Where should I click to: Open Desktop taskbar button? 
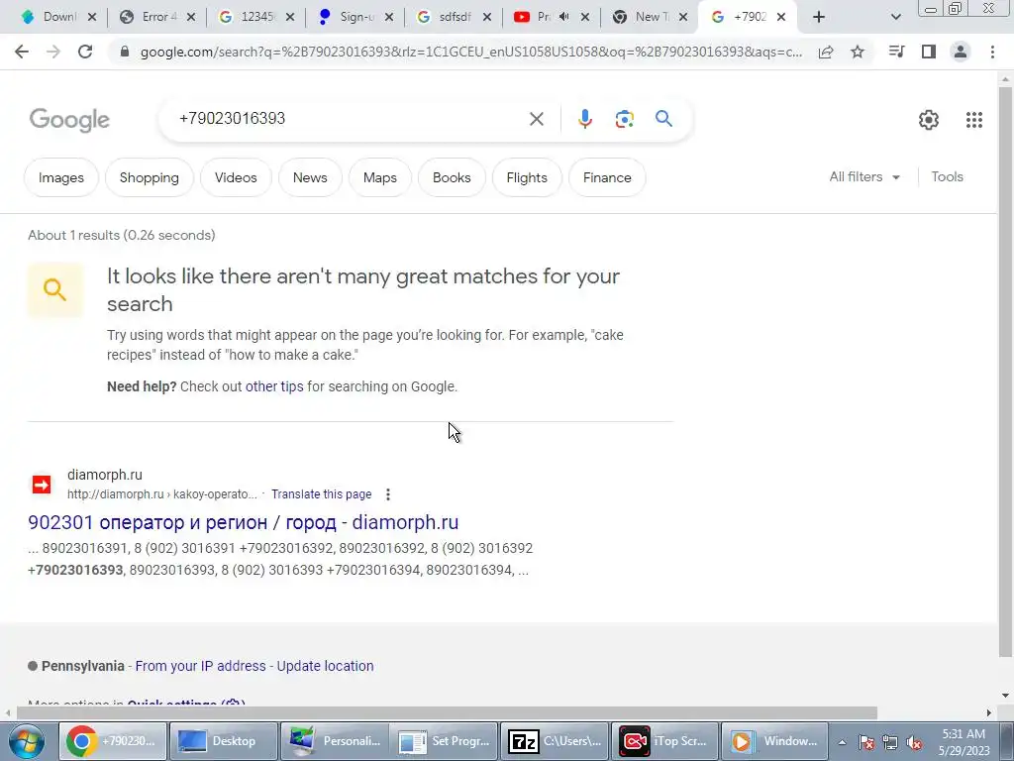click(x=223, y=741)
